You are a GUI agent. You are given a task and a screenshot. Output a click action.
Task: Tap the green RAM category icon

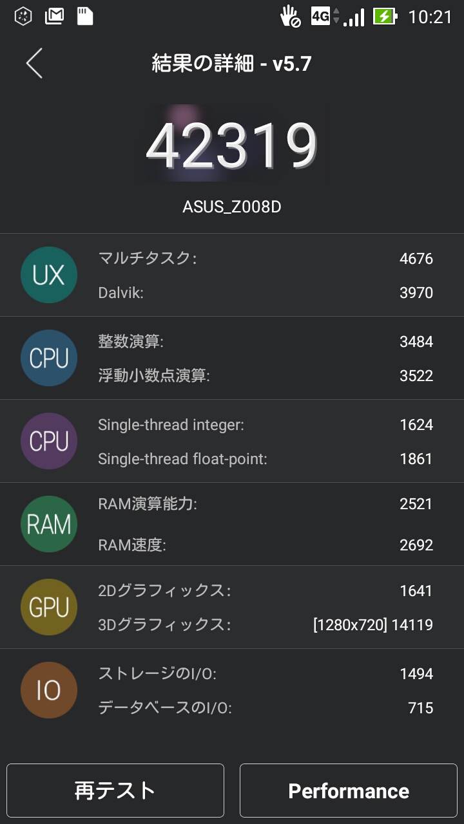49,524
